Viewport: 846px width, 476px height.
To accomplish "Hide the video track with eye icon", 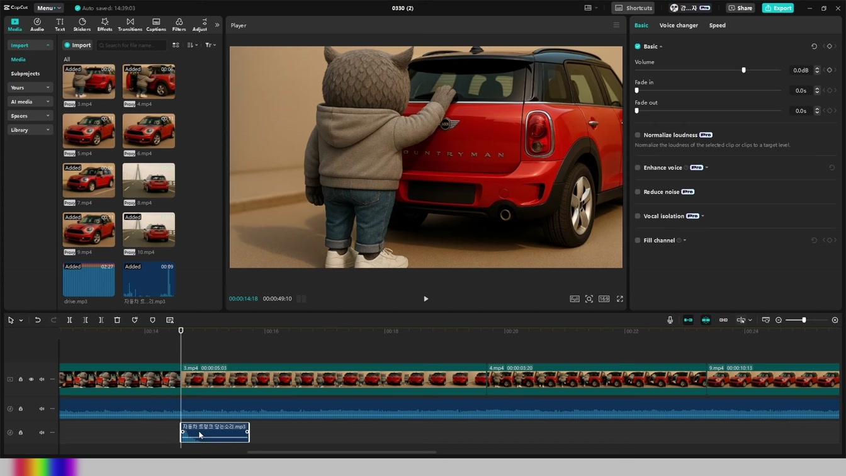I will click(x=31, y=380).
